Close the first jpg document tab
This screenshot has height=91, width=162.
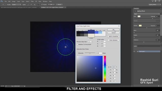[x=39, y=7]
